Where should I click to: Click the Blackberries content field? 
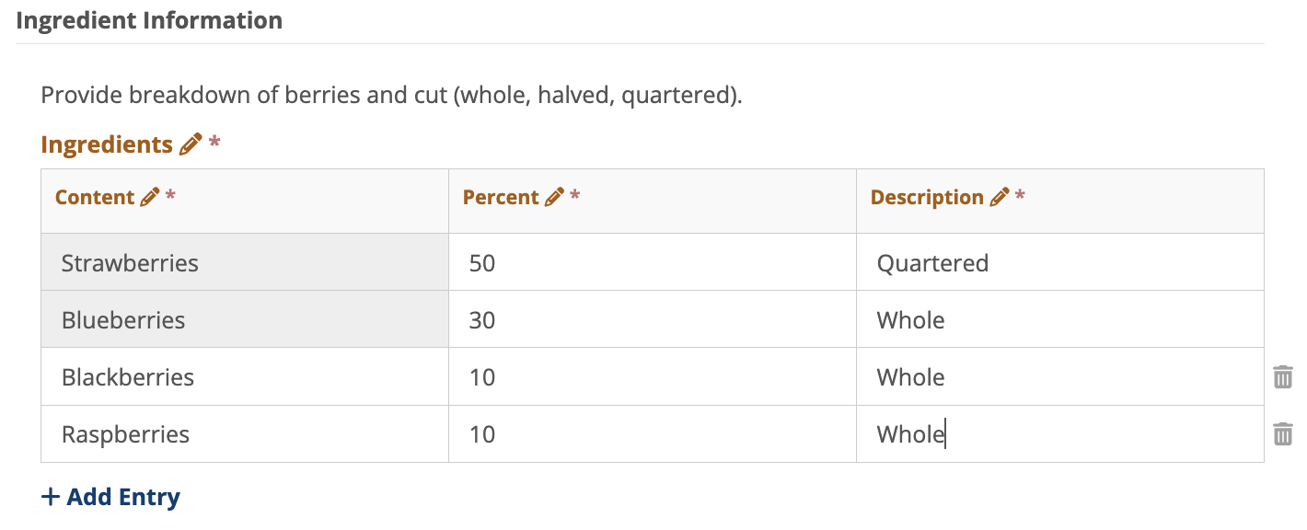click(245, 377)
